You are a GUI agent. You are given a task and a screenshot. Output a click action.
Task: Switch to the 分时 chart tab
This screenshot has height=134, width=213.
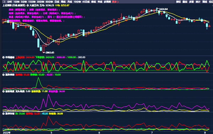pyautogui.click(x=10, y=2)
